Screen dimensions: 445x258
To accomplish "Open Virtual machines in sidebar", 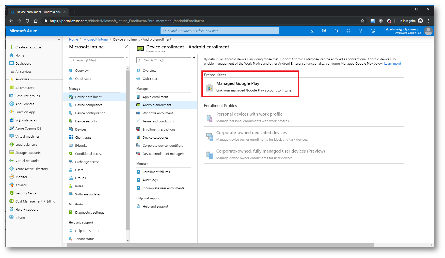I will tap(34, 136).
